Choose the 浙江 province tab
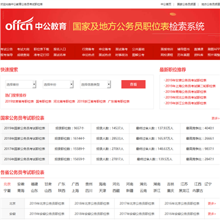Image resolution: width=220 pixels, height=220 pixels. click(157, 191)
